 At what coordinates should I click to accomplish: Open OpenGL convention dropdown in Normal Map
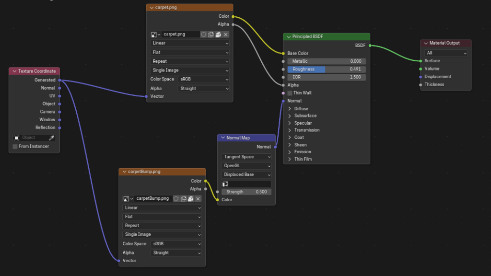point(246,166)
